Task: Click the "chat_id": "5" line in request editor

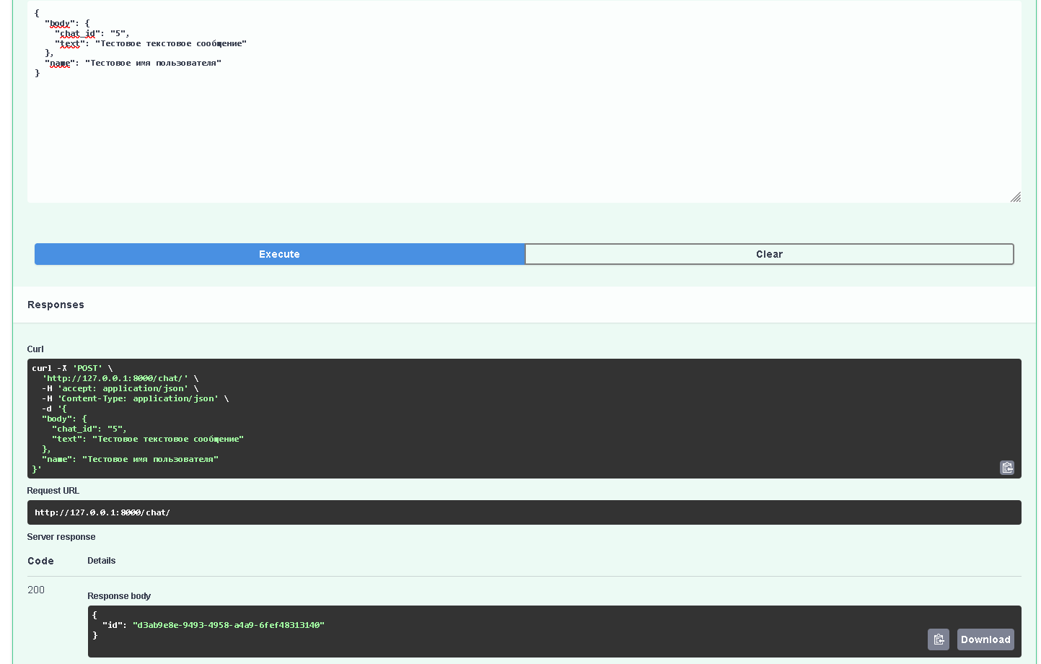Action: tap(92, 33)
